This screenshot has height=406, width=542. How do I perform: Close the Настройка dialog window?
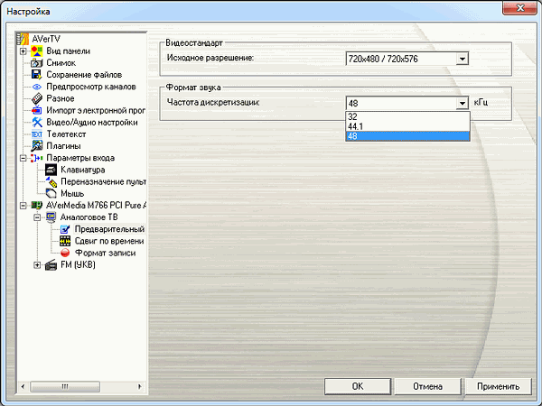tap(520, 7)
